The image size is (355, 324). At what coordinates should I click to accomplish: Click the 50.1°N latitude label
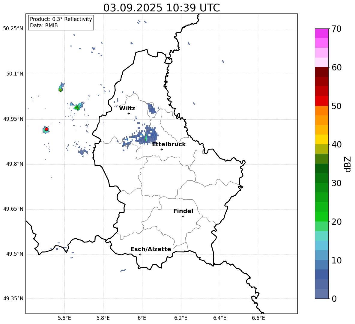(15, 74)
